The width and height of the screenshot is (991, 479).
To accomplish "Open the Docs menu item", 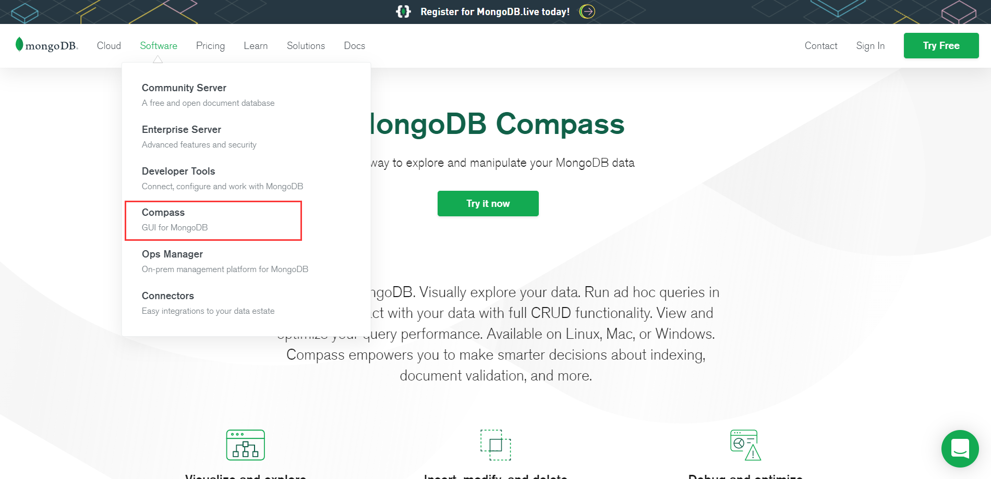I will coord(355,46).
